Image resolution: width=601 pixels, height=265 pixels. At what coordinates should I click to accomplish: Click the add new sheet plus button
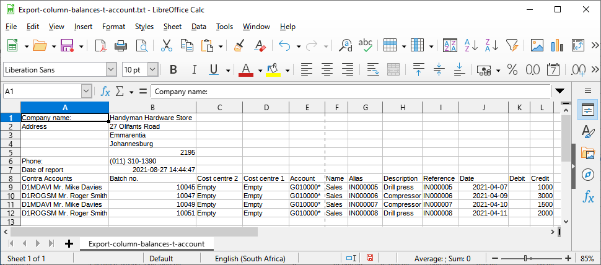[x=69, y=243]
